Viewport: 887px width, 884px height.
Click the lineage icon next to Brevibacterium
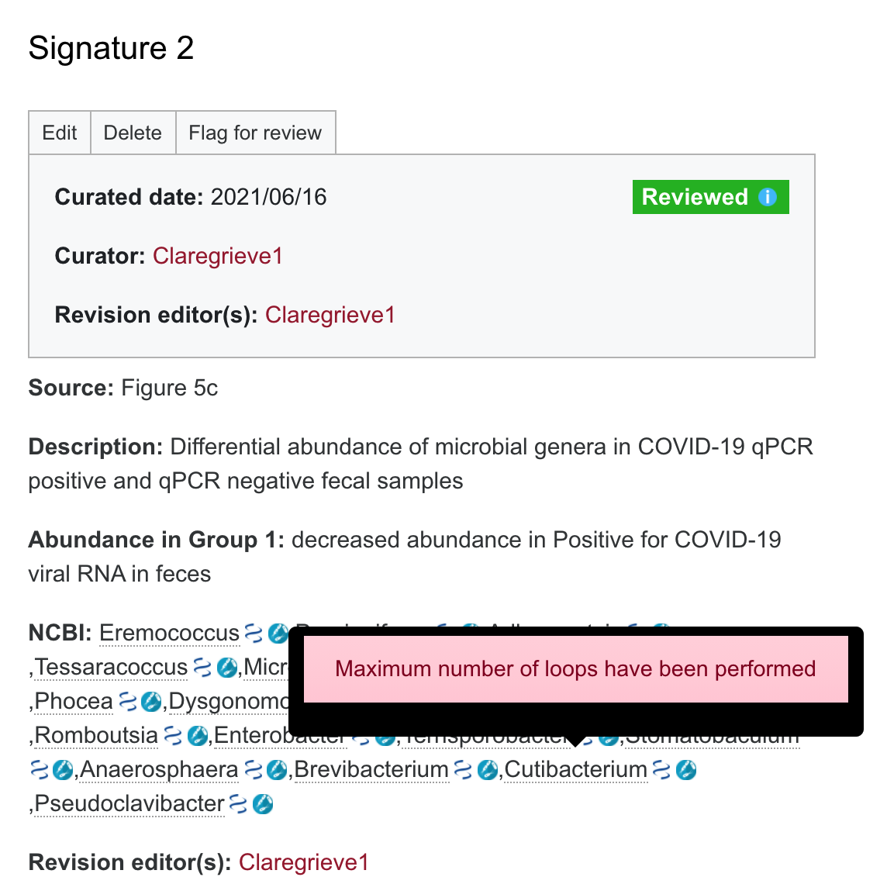463,769
